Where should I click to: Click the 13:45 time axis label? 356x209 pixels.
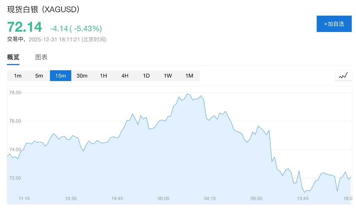(x=303, y=199)
